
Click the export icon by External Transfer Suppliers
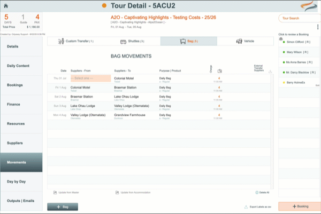point(270,72)
